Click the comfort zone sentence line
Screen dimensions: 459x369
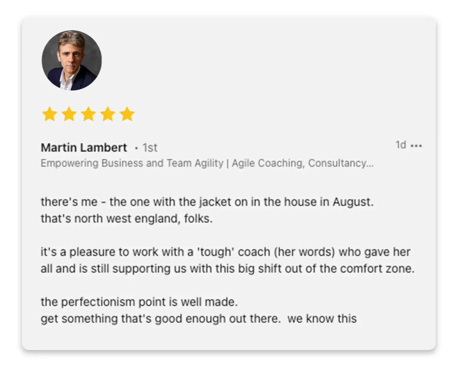(227, 269)
